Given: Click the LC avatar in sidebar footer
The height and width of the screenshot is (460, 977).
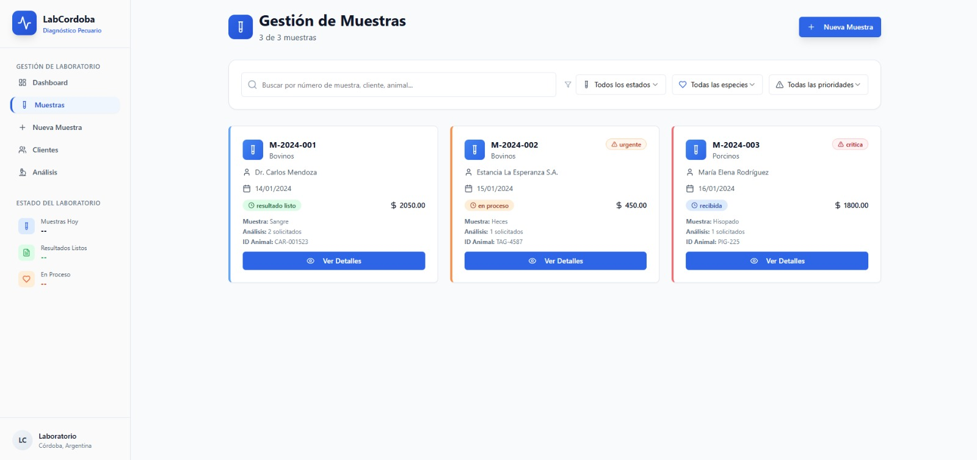Looking at the screenshot, I should point(23,440).
